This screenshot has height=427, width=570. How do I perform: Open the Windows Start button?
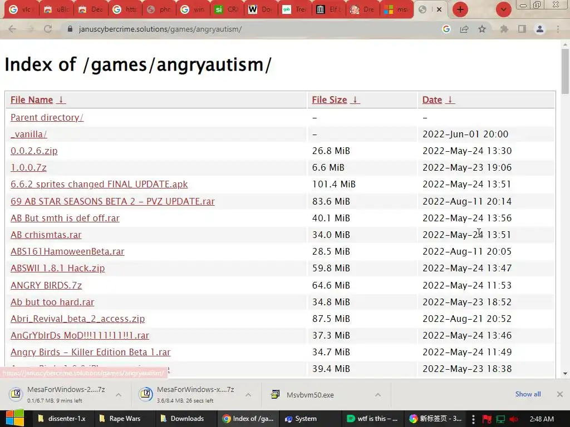[x=14, y=419]
